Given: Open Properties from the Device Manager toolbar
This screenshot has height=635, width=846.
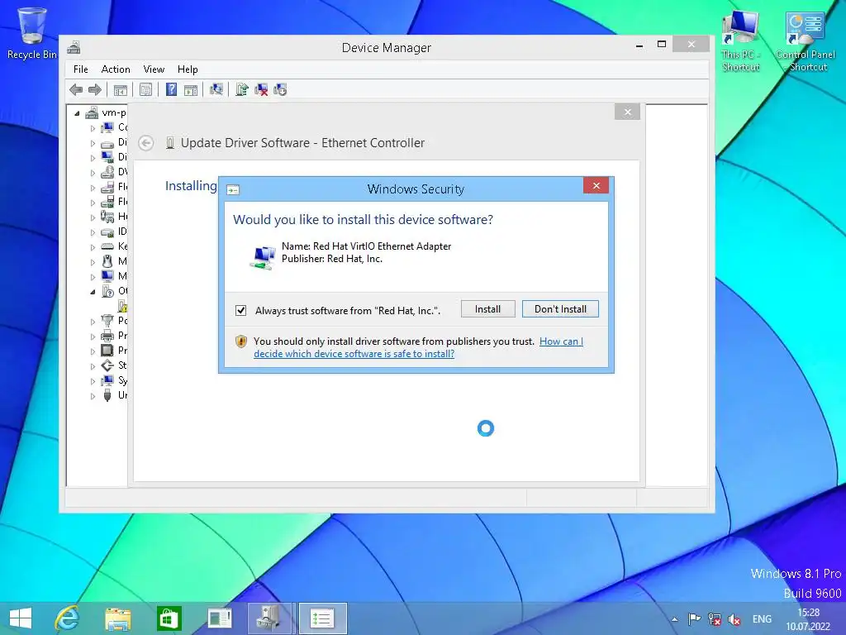Looking at the screenshot, I should 145,89.
